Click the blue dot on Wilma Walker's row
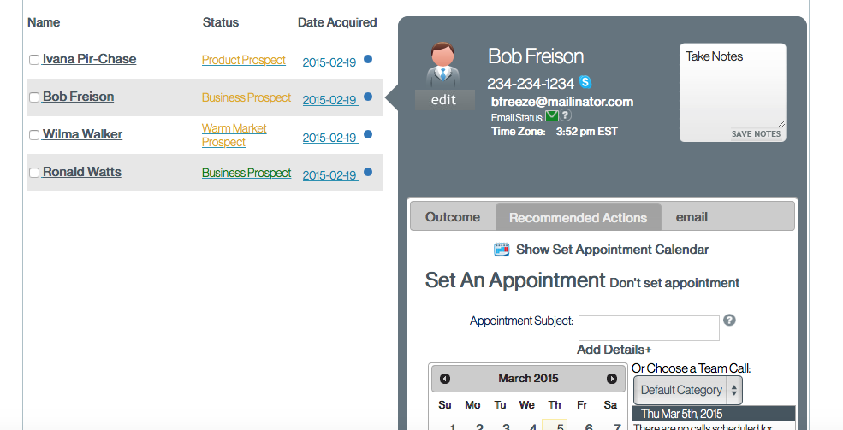This screenshot has height=430, width=843. click(x=368, y=134)
